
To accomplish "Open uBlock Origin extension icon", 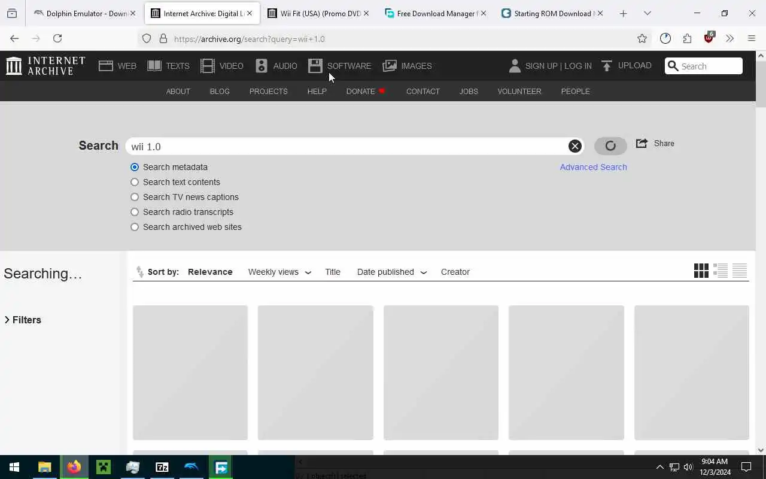I will 709,38.
